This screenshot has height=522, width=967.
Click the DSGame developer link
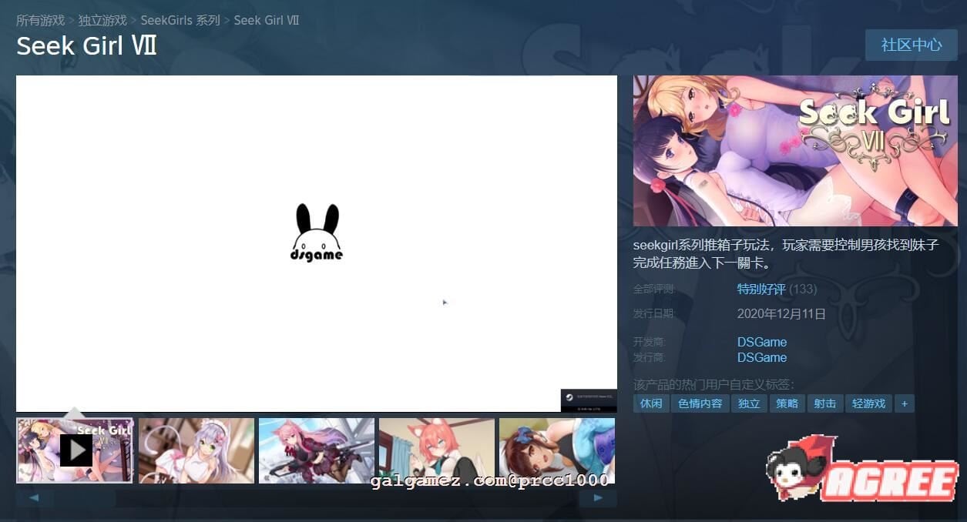tap(761, 342)
